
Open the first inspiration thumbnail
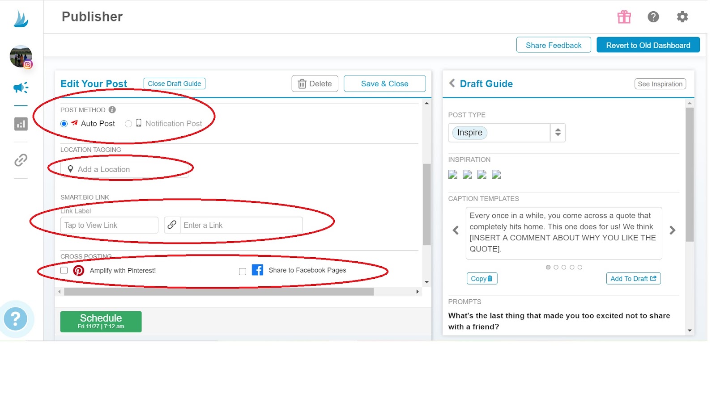pos(453,174)
